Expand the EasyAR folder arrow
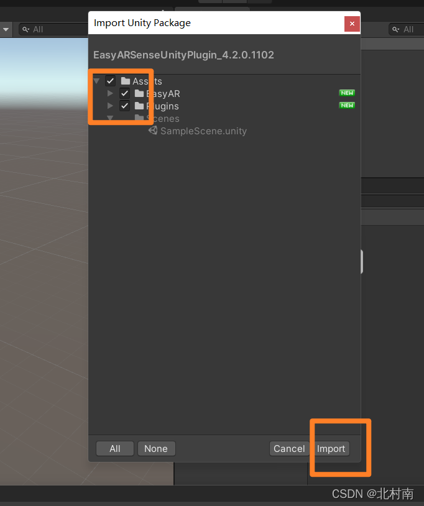 (x=110, y=93)
